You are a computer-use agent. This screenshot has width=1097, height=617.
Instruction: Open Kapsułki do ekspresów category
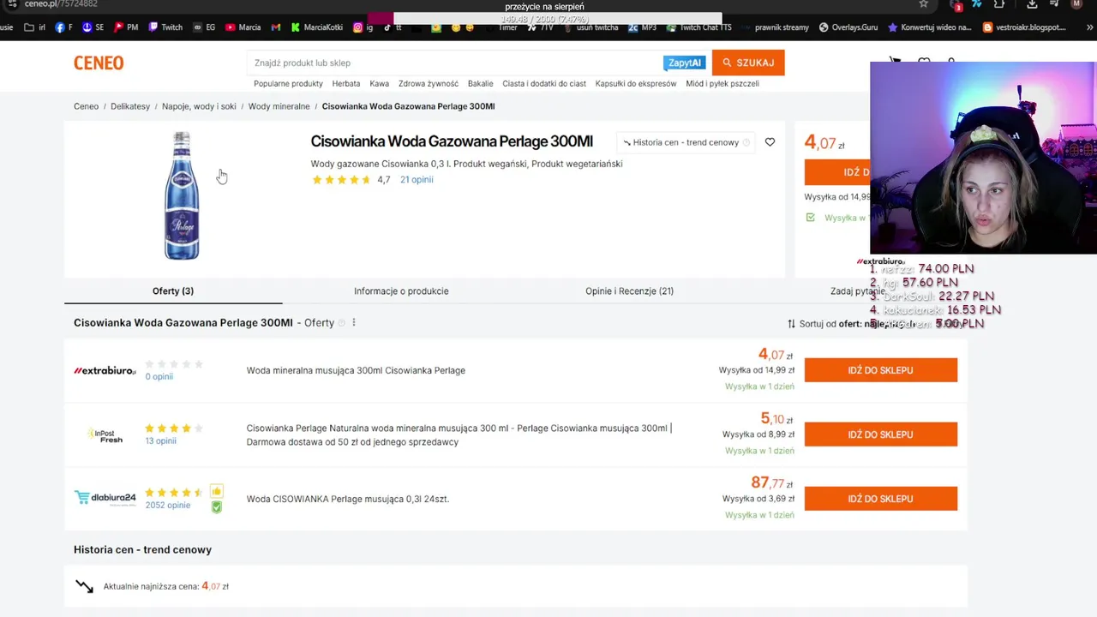click(636, 84)
